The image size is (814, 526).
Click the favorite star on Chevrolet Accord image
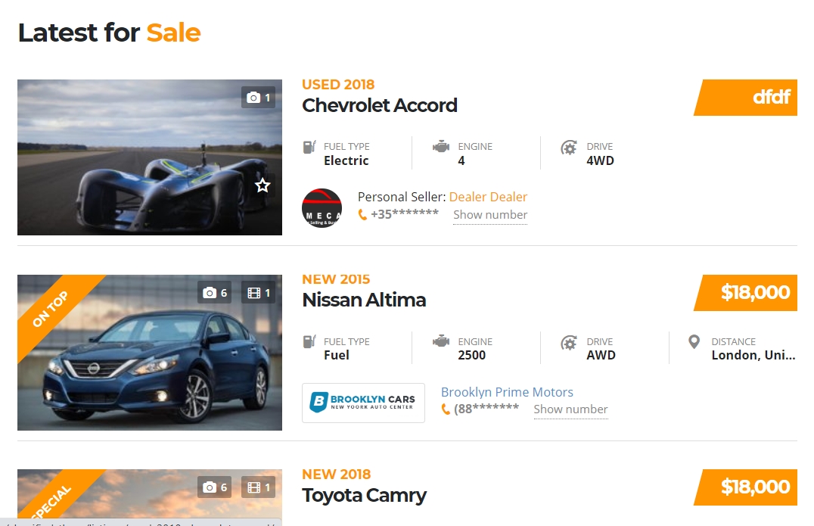click(x=263, y=185)
